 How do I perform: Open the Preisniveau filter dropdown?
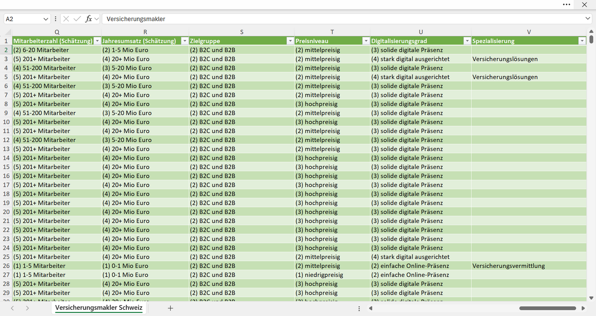(366, 41)
